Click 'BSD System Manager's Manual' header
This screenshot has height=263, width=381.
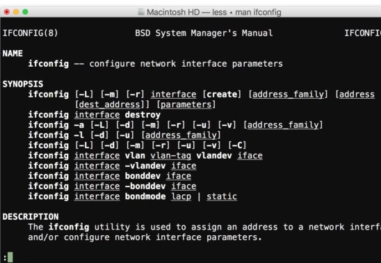(204, 33)
